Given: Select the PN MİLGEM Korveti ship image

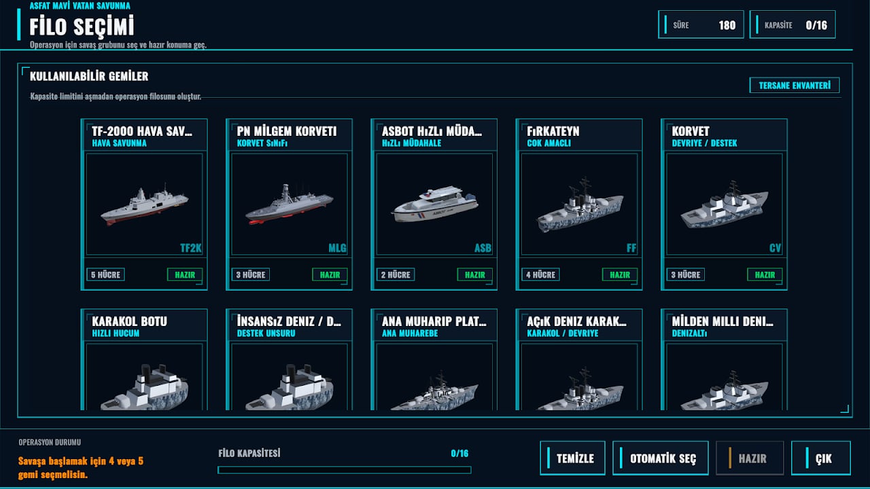Looking at the screenshot, I should pyautogui.click(x=289, y=204).
